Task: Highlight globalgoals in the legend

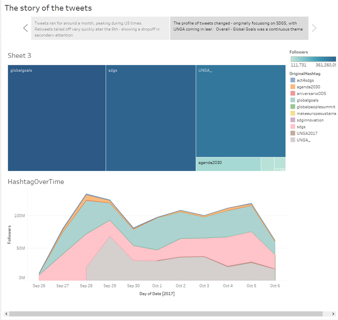Action: pos(307,100)
